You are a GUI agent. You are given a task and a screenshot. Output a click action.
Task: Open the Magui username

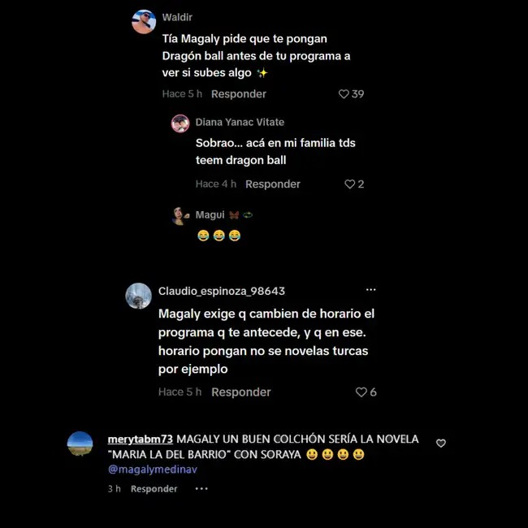click(x=210, y=214)
